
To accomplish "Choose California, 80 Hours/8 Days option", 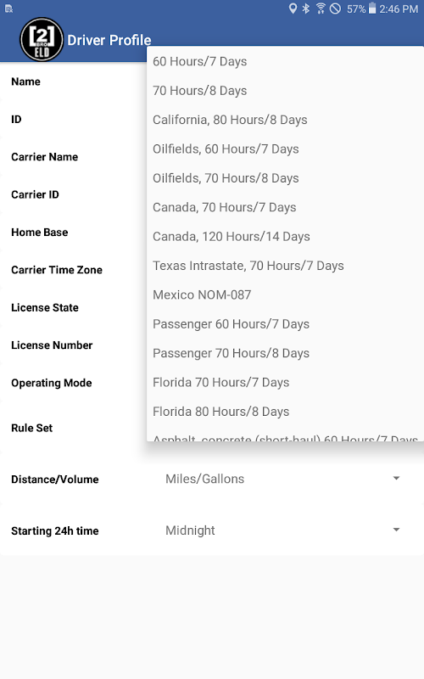I will tap(285, 120).
